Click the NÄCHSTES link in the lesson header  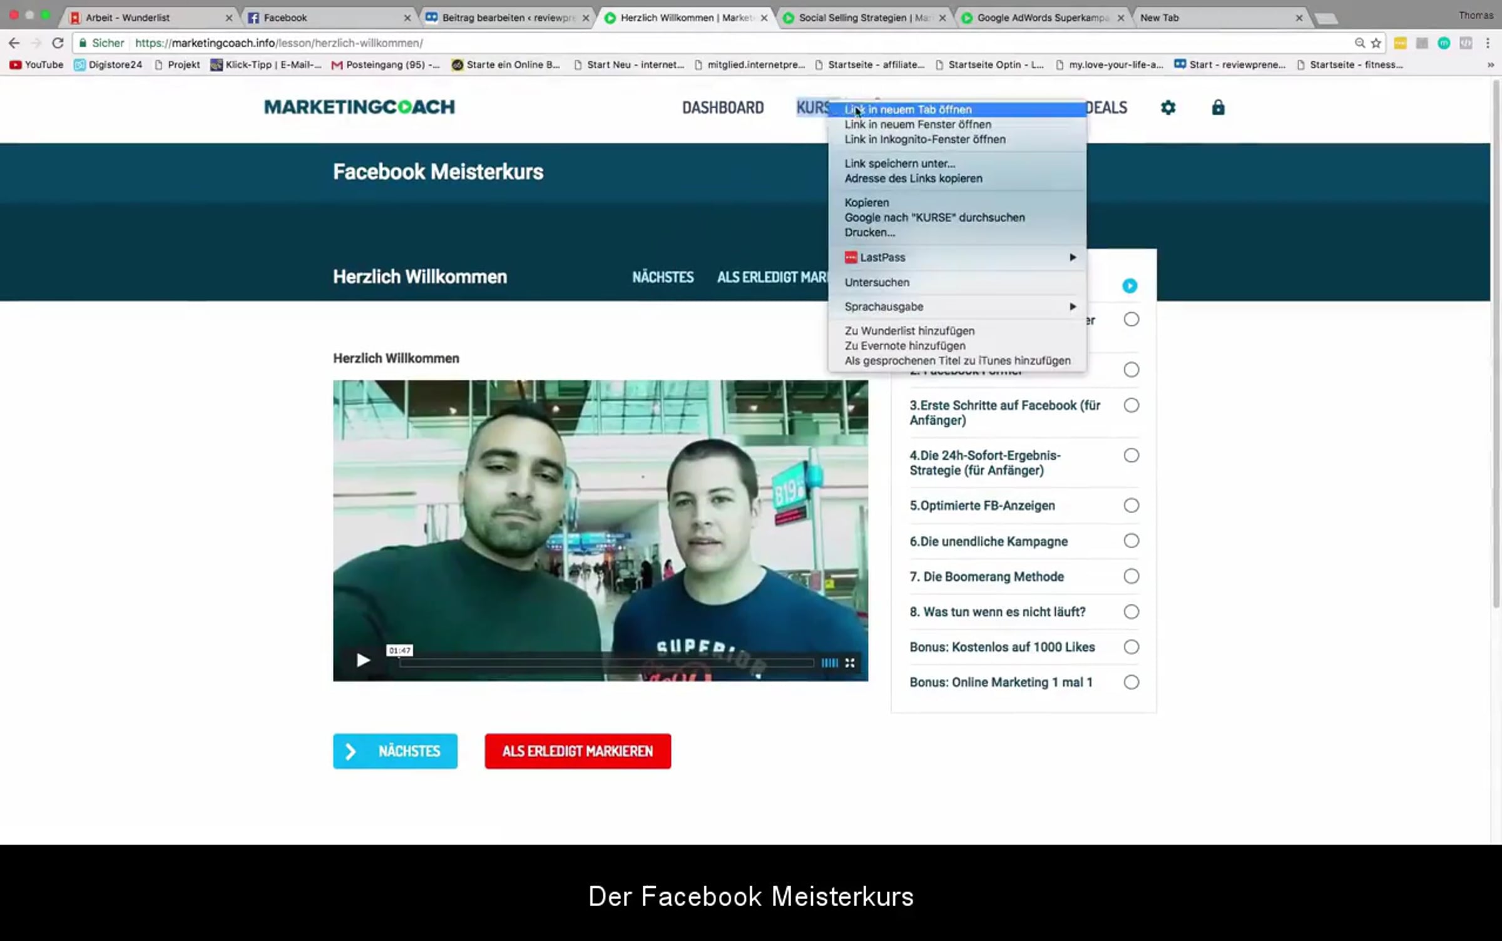[663, 277]
